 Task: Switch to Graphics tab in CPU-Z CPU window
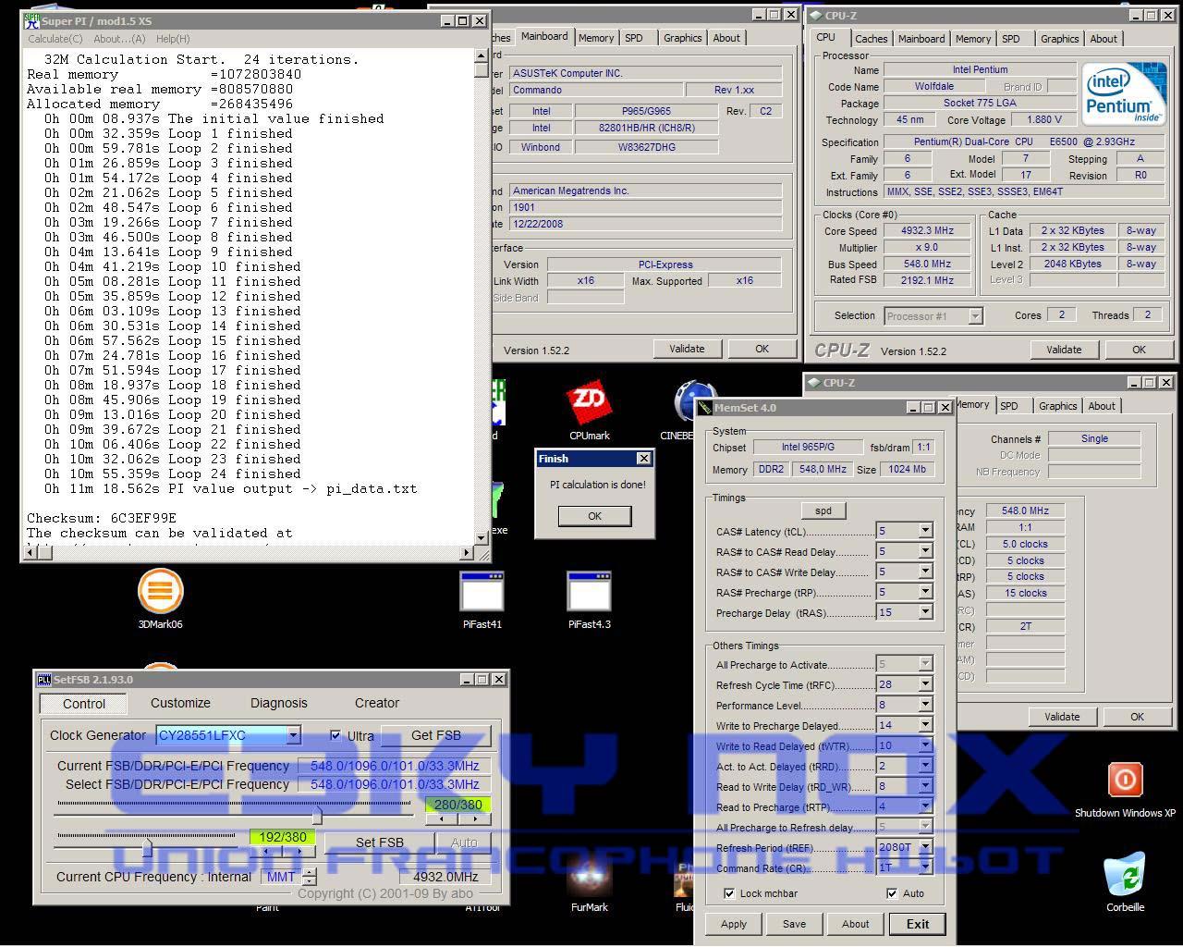tap(1059, 39)
